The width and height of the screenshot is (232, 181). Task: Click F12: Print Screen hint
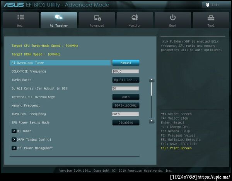tap(176, 148)
